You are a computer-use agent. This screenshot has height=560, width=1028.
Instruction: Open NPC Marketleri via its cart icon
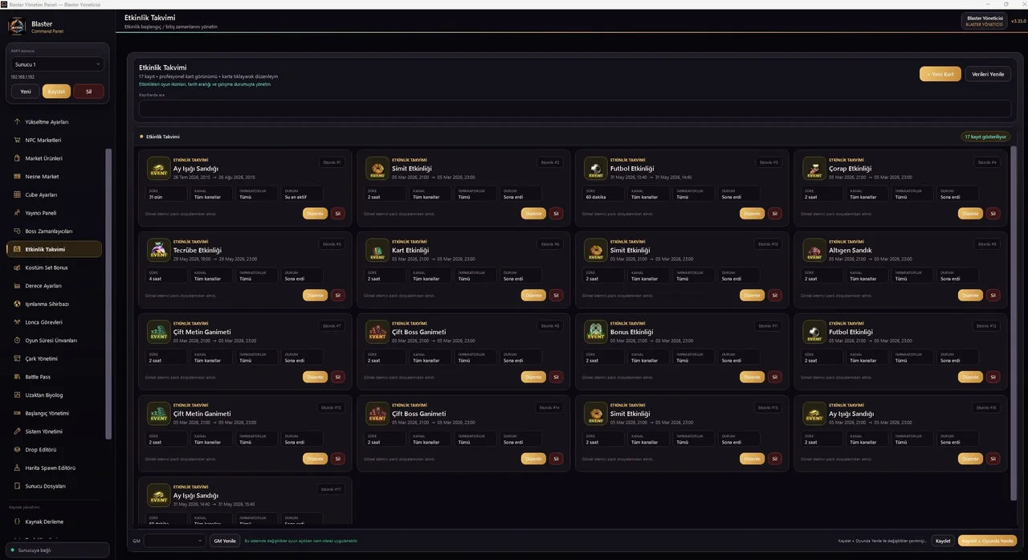(17, 140)
